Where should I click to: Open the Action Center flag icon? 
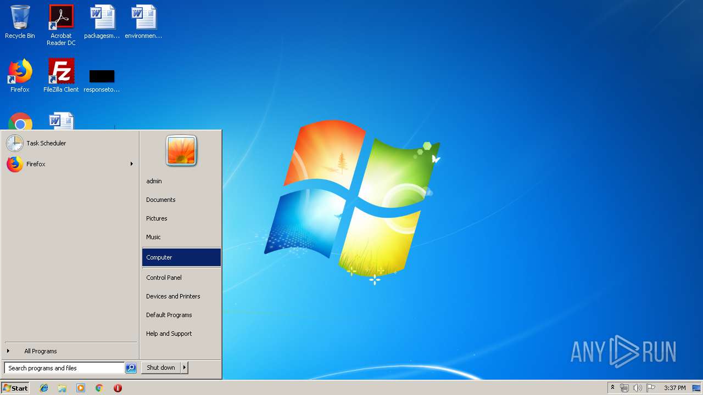[x=651, y=388]
